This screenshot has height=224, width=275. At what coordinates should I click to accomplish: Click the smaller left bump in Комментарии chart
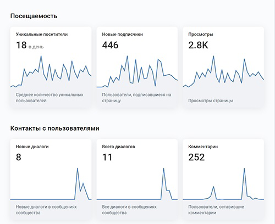213,187
